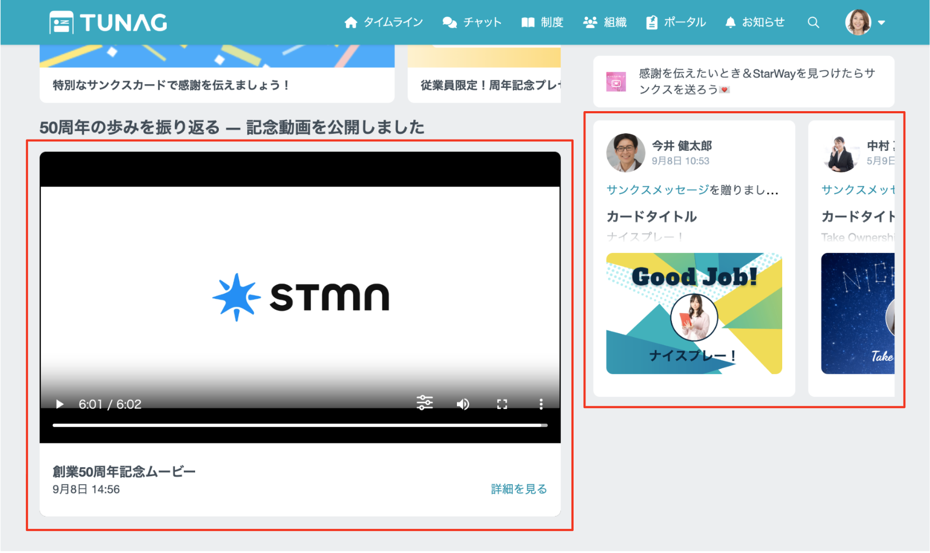930x553 pixels.
Task: Open ポータル menu item
Action: pos(676,23)
